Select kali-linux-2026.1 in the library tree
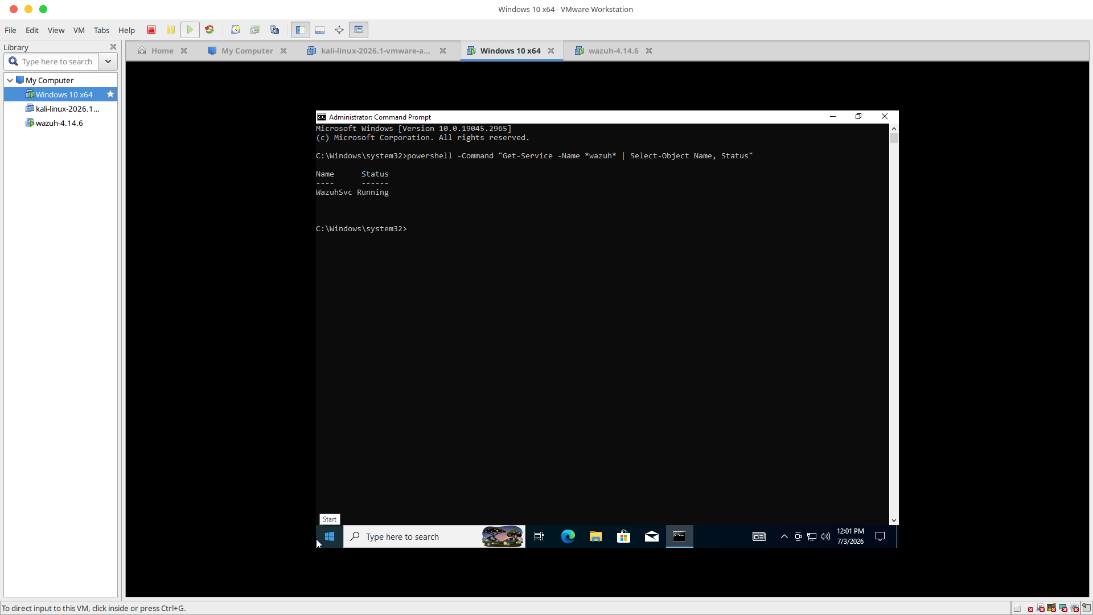Screen dimensions: 1093x615 pos(63,109)
